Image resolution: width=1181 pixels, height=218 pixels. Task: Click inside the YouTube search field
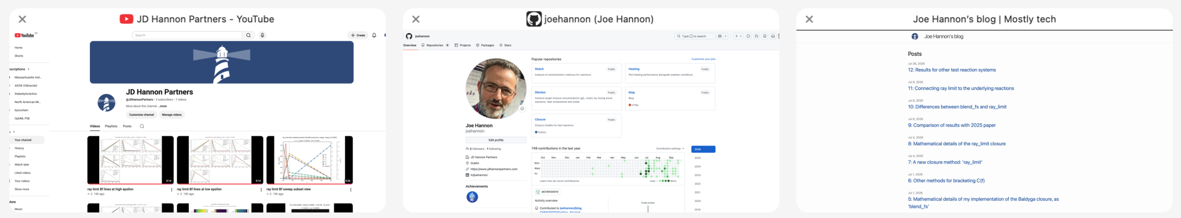click(x=187, y=35)
